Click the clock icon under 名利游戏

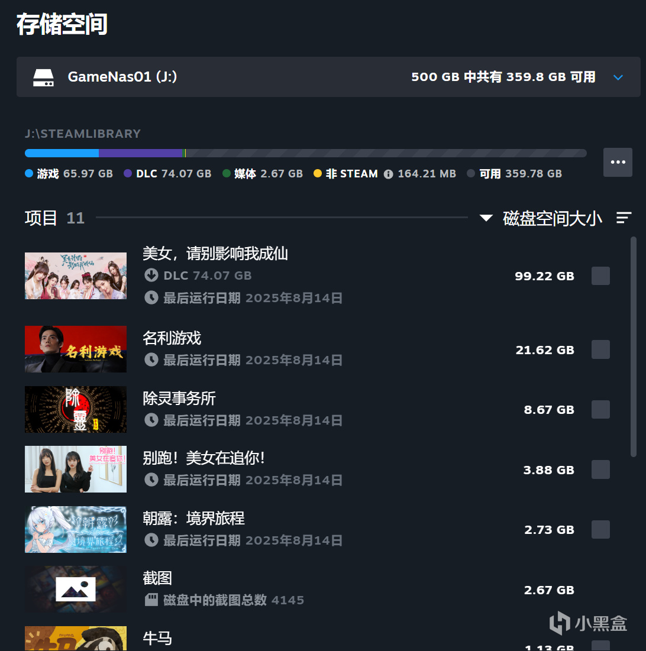point(151,359)
